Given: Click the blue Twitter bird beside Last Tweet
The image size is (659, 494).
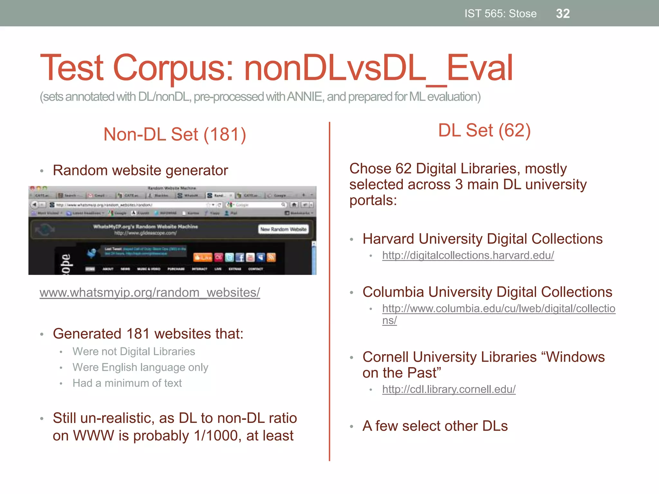Looking at the screenshot, I should [x=92, y=253].
